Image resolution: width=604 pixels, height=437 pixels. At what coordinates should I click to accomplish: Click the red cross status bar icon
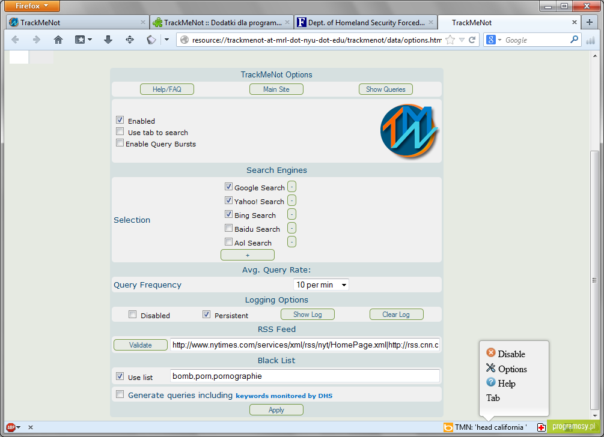pos(541,427)
